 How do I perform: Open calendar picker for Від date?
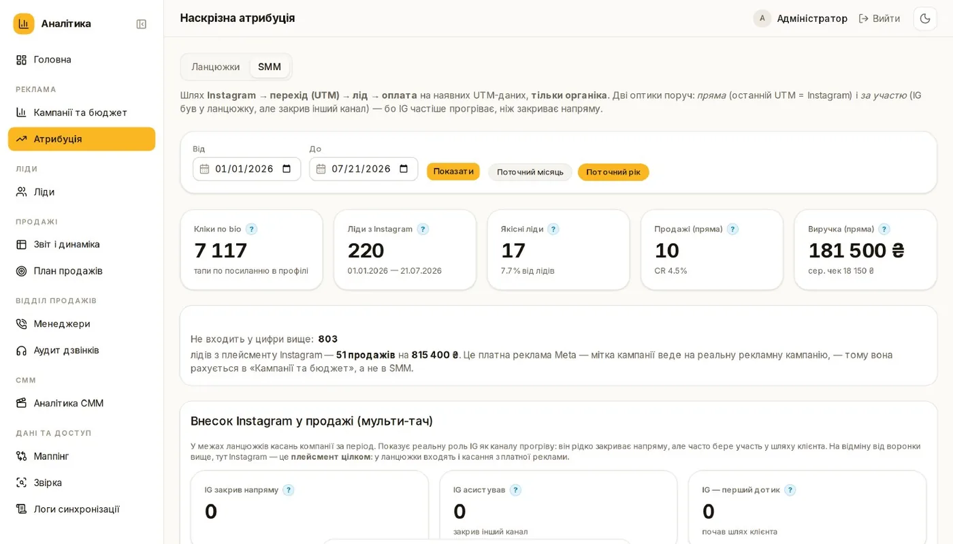(287, 169)
